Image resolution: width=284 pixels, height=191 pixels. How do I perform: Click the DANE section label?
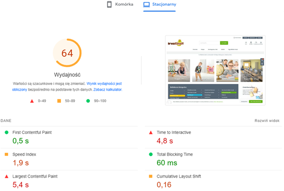click(6, 120)
